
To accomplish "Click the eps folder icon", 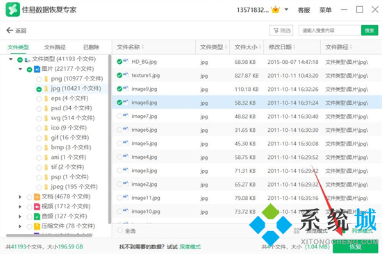I will (x=46, y=99).
